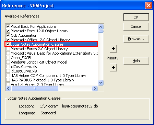Uncheck Lotus Notes Automation Classes checkbox
This screenshot has width=154, height=125.
[x=8, y=44]
